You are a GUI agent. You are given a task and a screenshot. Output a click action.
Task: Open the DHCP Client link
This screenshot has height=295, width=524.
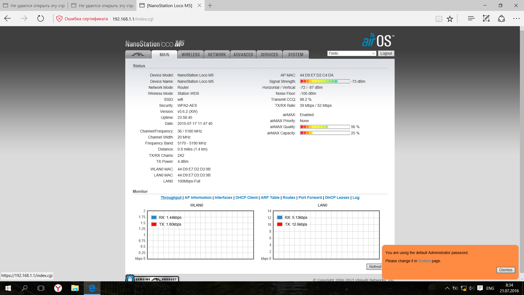pos(246,197)
